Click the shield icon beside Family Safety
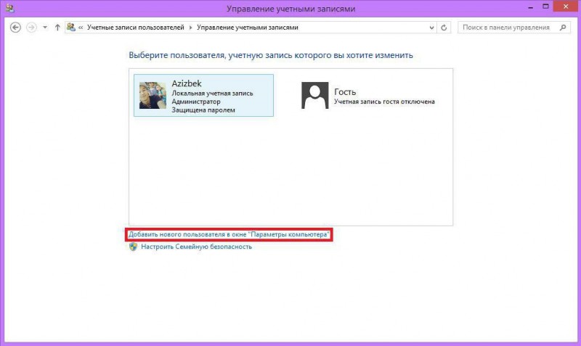This screenshot has width=581, height=346. (x=134, y=247)
